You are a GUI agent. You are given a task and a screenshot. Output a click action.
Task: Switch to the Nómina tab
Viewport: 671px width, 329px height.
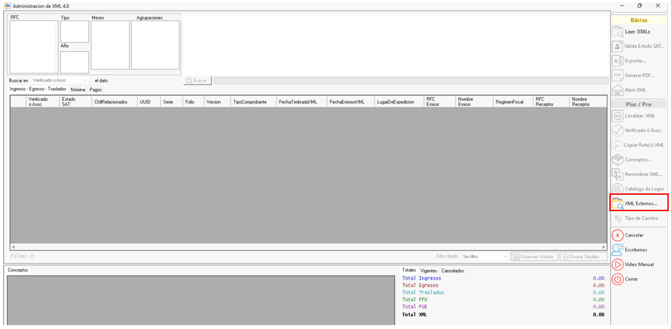coord(78,89)
